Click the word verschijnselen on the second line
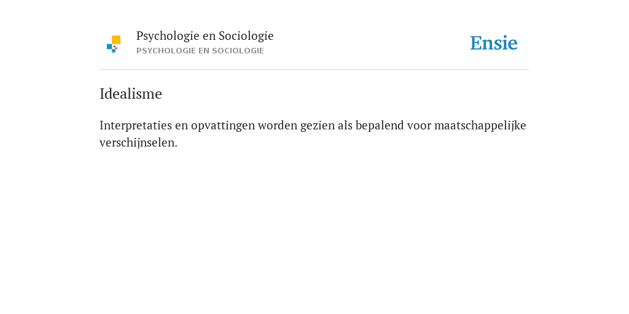 click(x=138, y=142)
